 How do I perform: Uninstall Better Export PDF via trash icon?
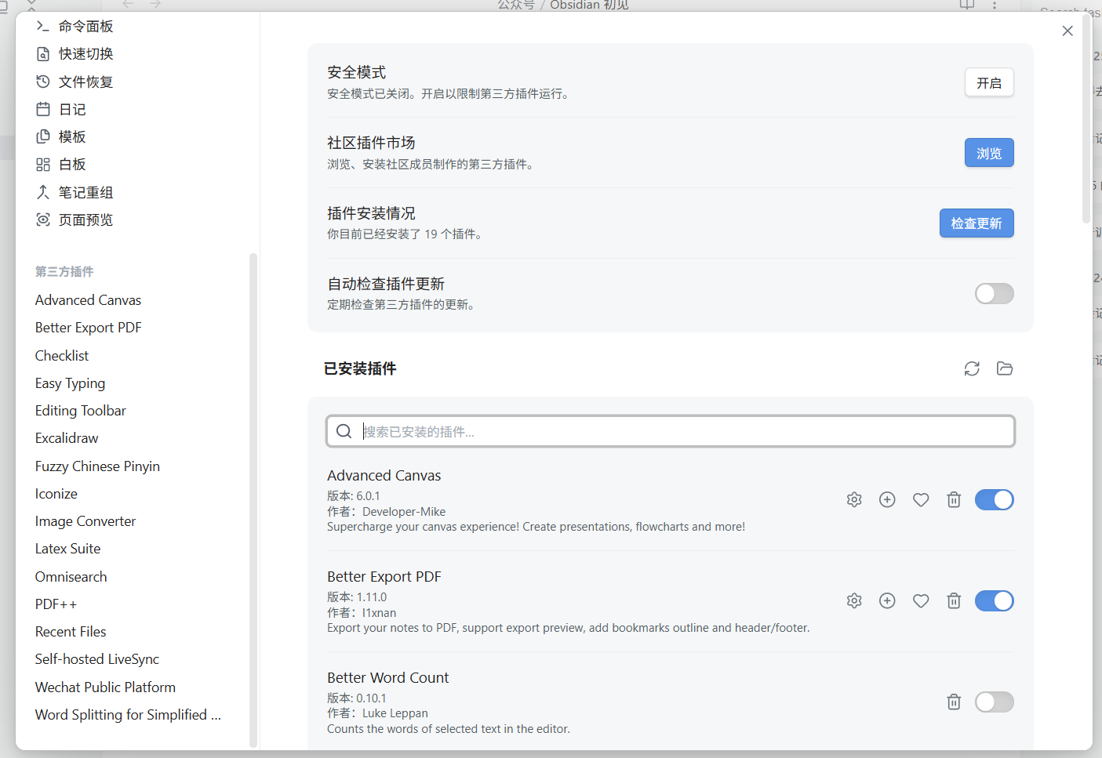[954, 600]
